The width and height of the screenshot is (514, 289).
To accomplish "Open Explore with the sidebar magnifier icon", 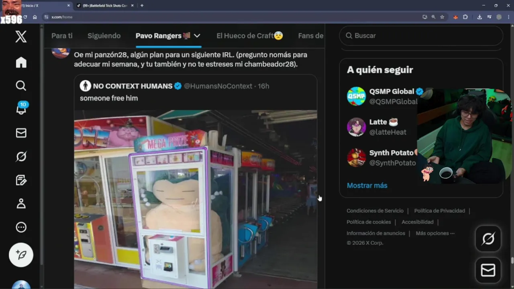I will [21, 85].
